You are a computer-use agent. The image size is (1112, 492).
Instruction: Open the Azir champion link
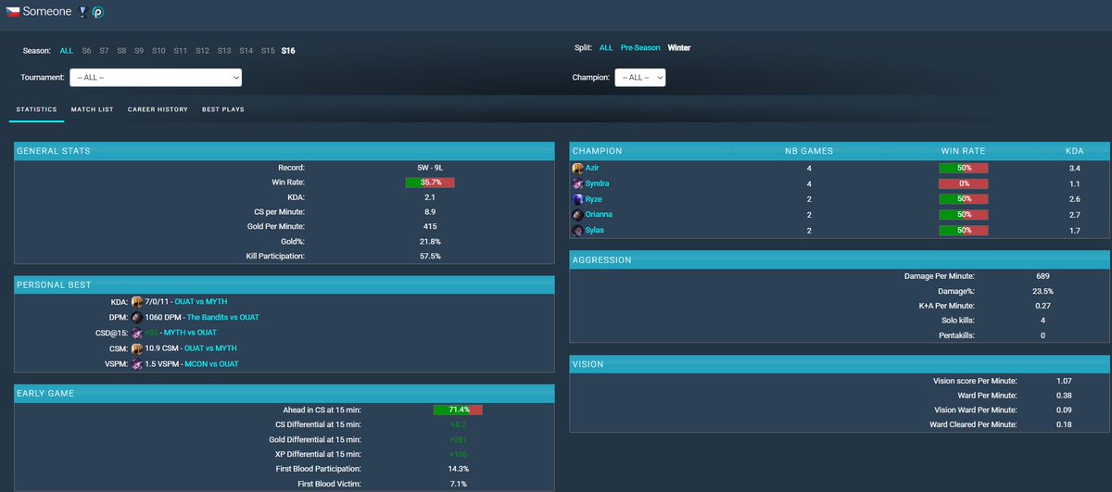coord(593,169)
